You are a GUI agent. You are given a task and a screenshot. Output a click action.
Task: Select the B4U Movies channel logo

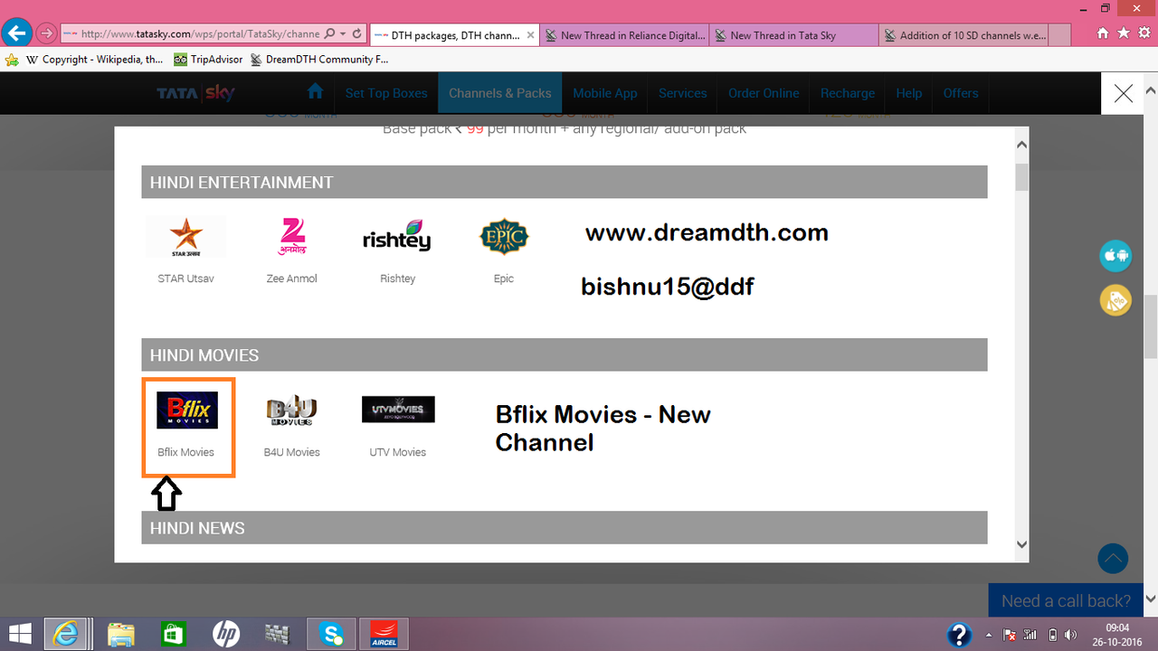tap(291, 410)
